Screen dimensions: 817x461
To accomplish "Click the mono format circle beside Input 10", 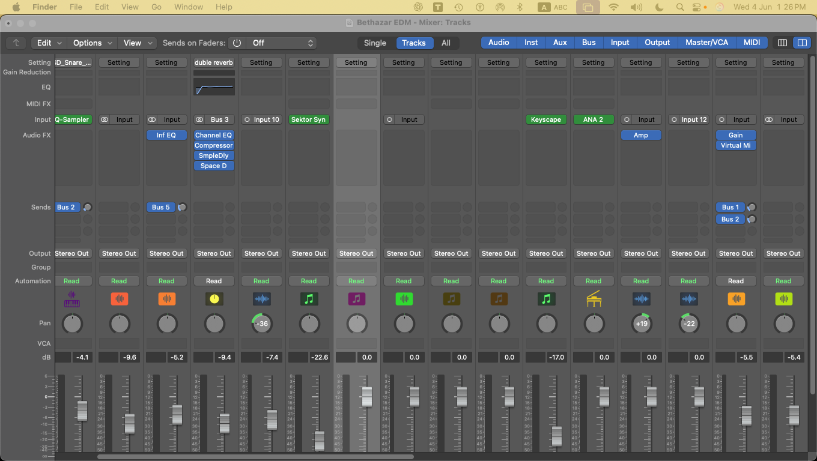I will click(247, 119).
